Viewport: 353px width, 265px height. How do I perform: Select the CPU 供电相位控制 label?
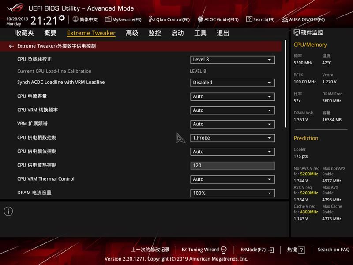37,151
